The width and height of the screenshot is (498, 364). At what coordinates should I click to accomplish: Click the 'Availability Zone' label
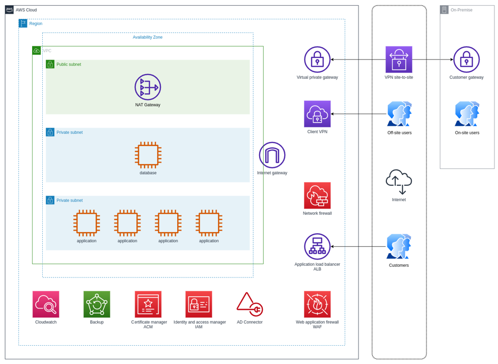tap(148, 37)
